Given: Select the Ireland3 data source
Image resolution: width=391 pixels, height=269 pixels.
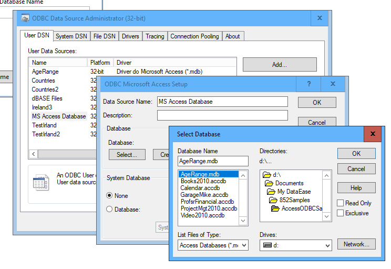Looking at the screenshot, I should point(42,107).
